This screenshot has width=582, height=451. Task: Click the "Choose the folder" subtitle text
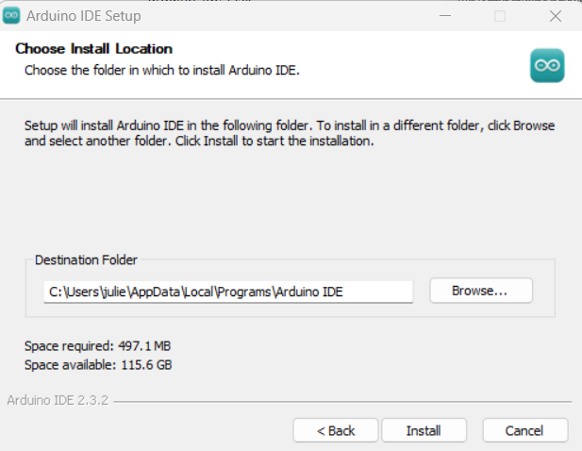[161, 70]
